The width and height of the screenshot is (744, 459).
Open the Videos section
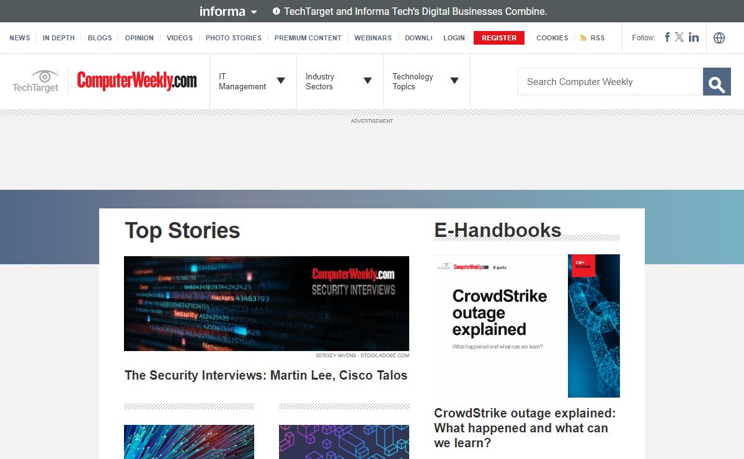click(x=180, y=38)
